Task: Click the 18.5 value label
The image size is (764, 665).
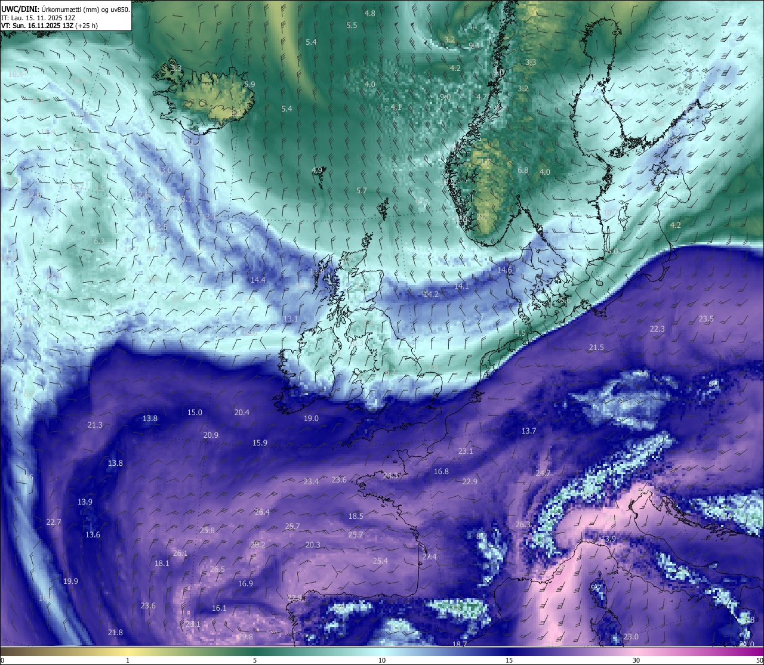Action: tap(356, 516)
